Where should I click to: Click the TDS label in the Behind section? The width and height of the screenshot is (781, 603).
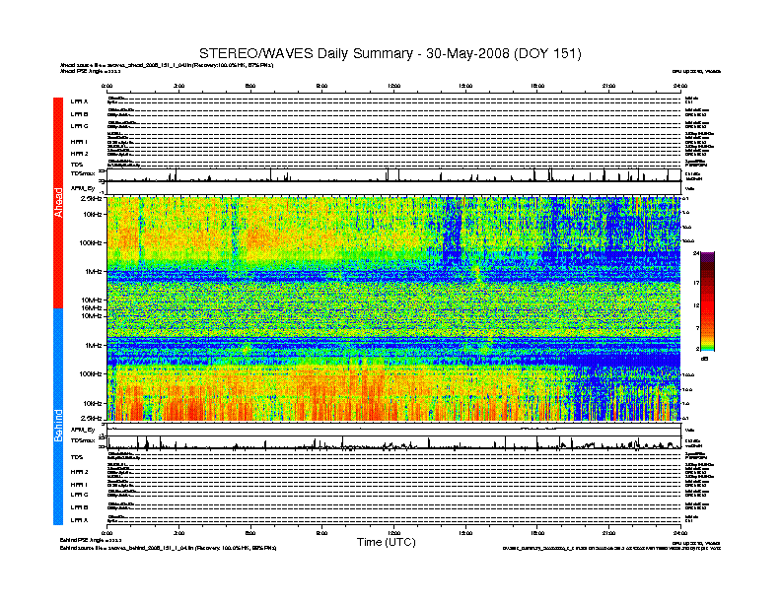[x=77, y=457]
